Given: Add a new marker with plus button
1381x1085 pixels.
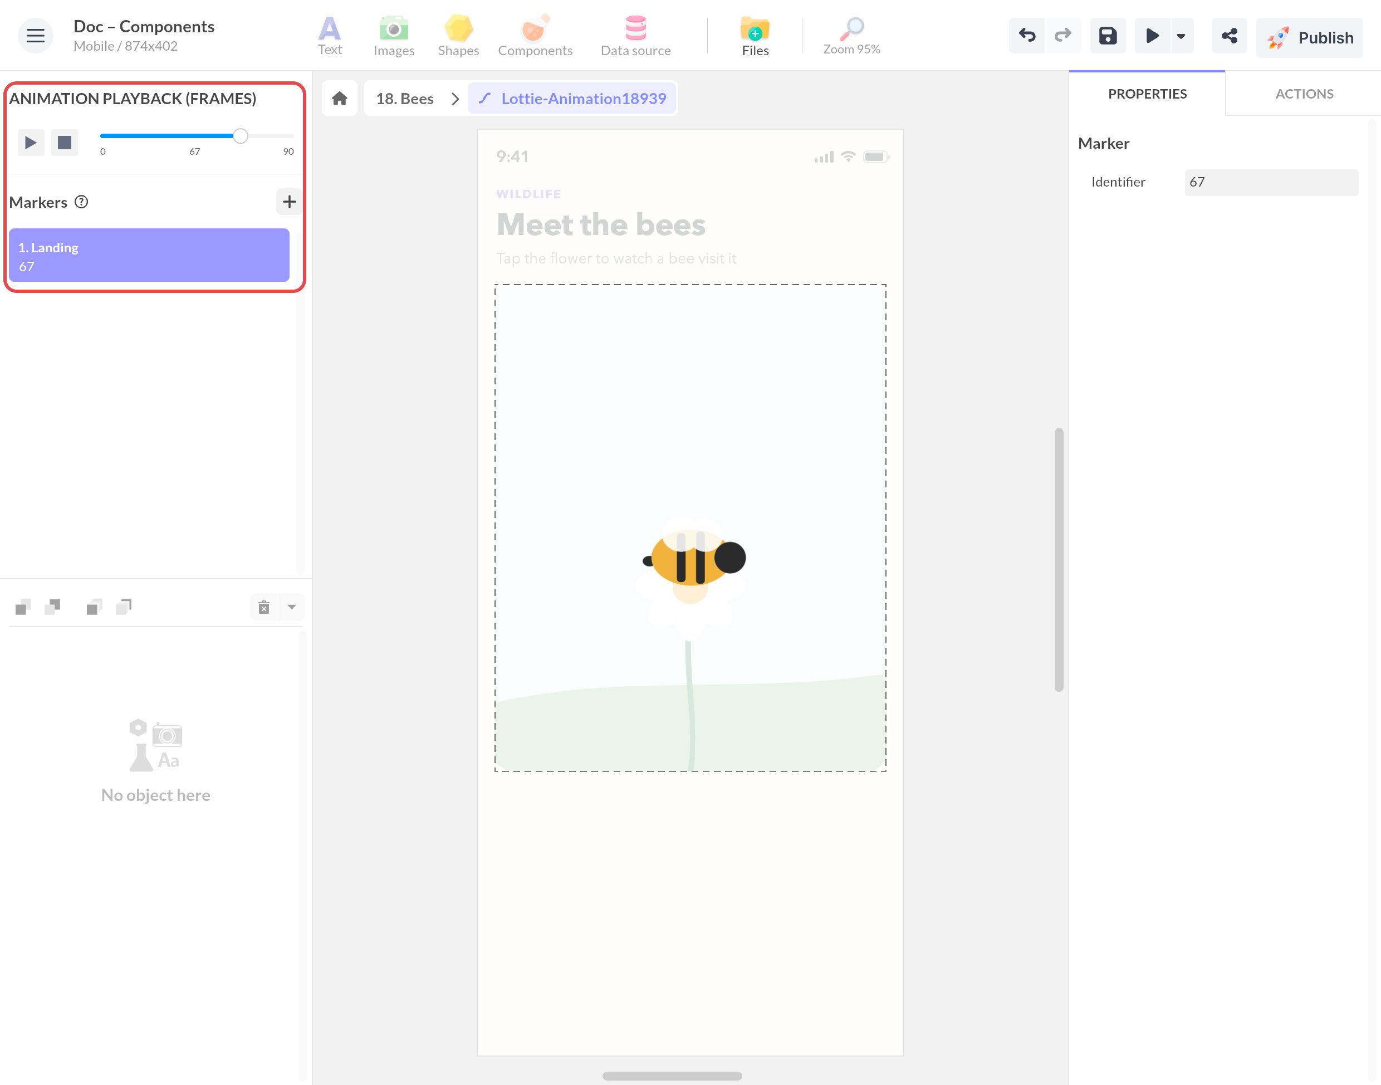Looking at the screenshot, I should coord(289,202).
